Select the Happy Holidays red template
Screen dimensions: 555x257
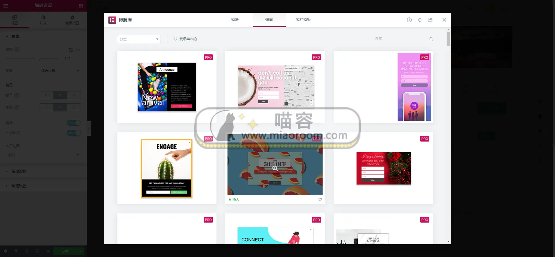click(x=384, y=168)
